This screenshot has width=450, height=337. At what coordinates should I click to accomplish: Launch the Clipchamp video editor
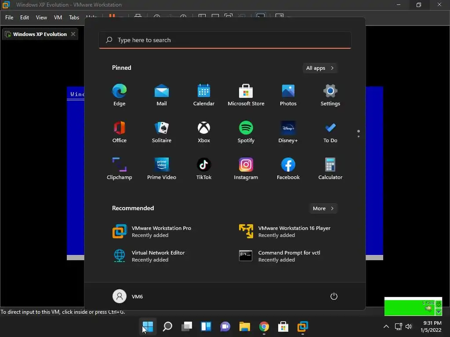coord(120,169)
